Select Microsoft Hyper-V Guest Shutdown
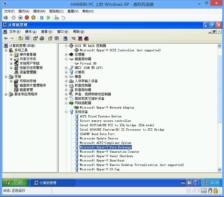The height and width of the screenshot is (197, 224). (106, 156)
